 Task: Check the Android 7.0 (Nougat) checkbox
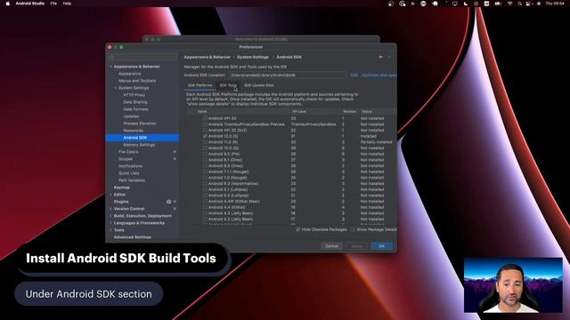point(205,178)
